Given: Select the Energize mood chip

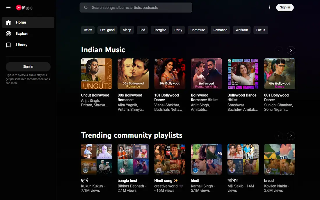Looking at the screenshot, I should [x=160, y=30].
